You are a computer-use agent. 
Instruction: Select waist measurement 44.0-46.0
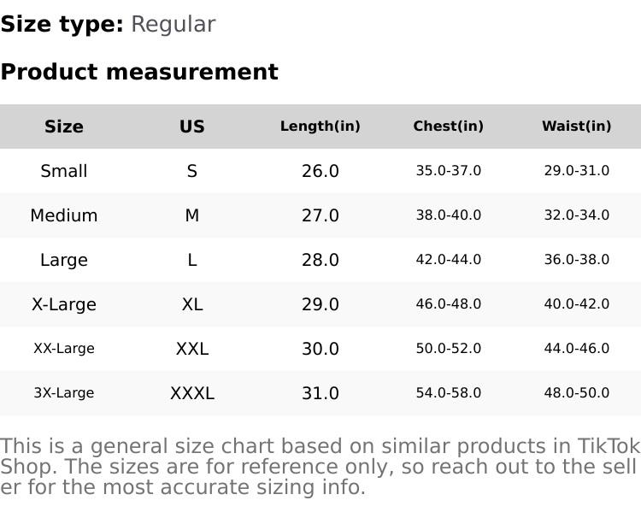[577, 349]
